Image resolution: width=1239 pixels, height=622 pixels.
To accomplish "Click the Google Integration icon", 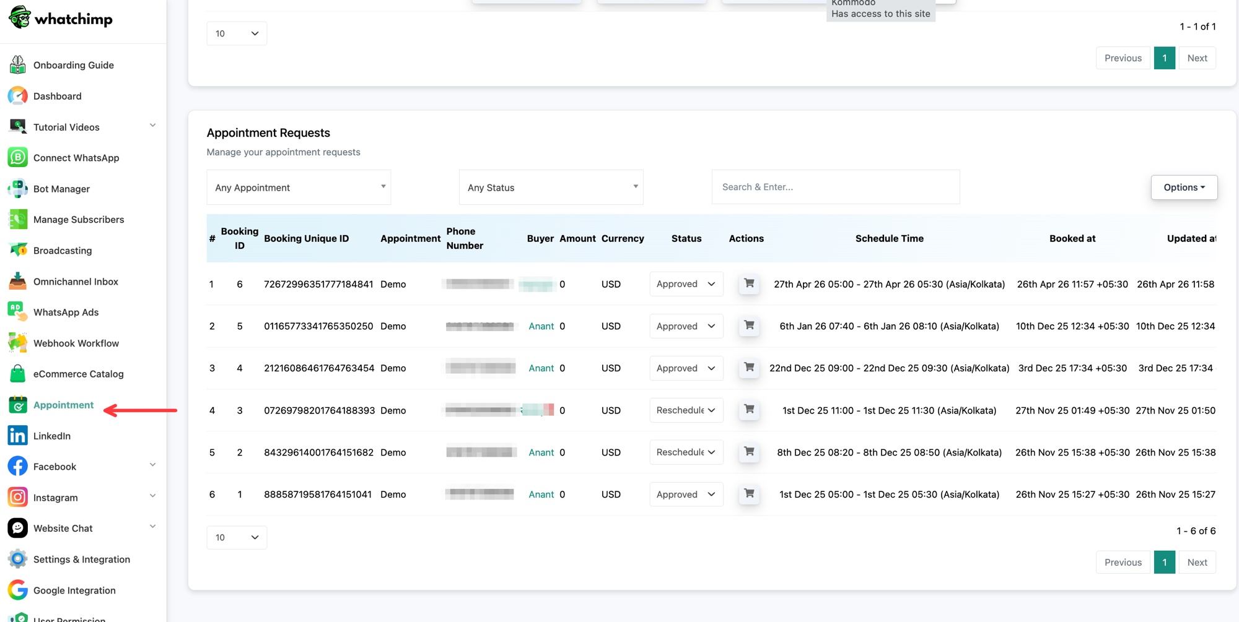I will [18, 590].
